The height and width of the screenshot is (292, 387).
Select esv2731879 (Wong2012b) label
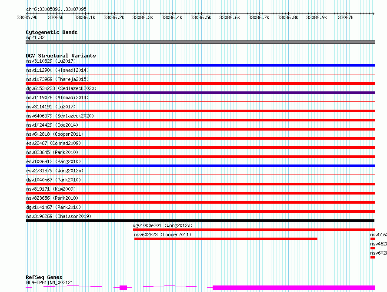55,171
